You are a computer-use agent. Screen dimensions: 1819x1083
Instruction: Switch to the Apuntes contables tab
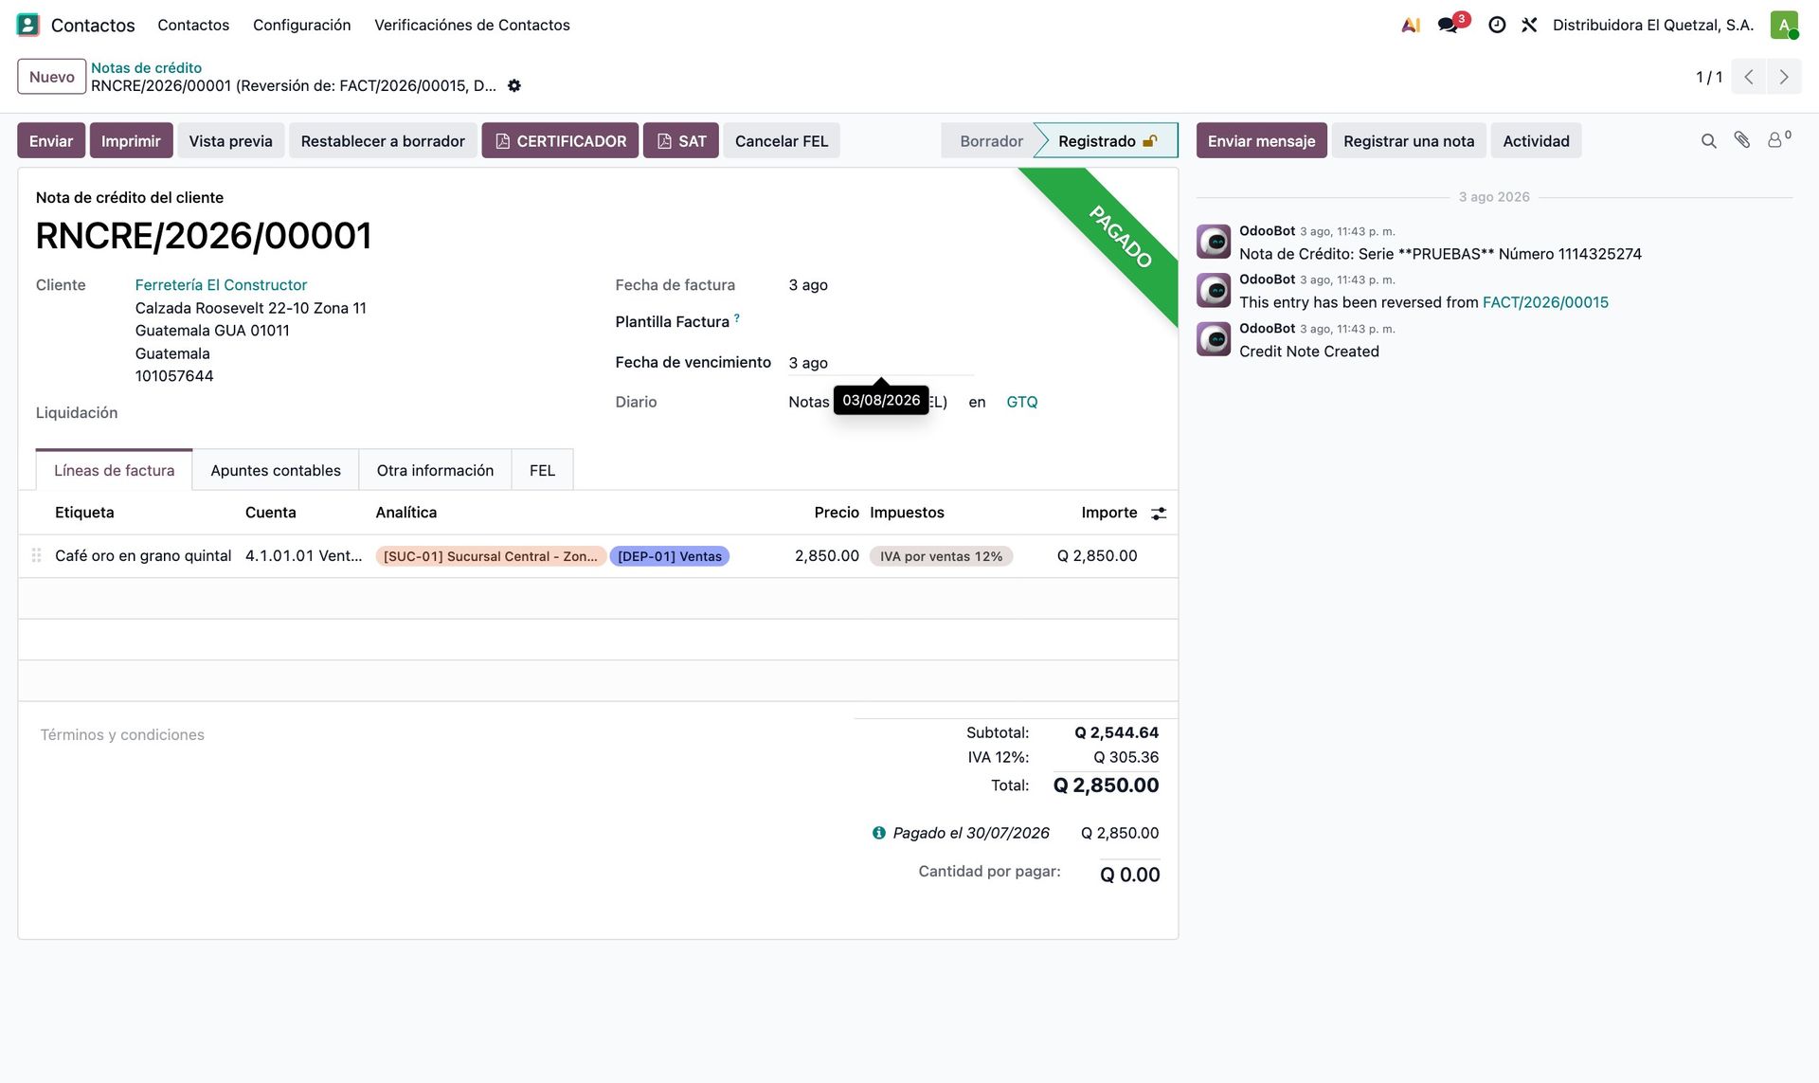(x=275, y=470)
